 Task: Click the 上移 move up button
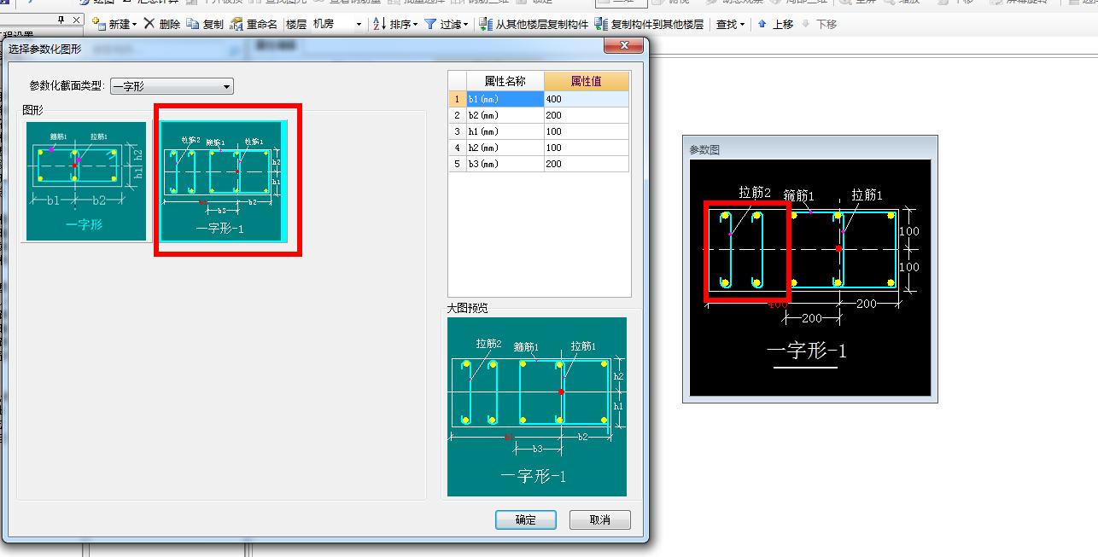tap(775, 24)
